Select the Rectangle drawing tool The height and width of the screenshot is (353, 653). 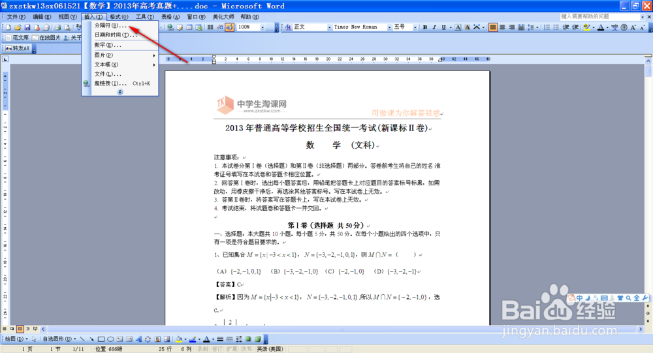pyautogui.click(x=101, y=339)
